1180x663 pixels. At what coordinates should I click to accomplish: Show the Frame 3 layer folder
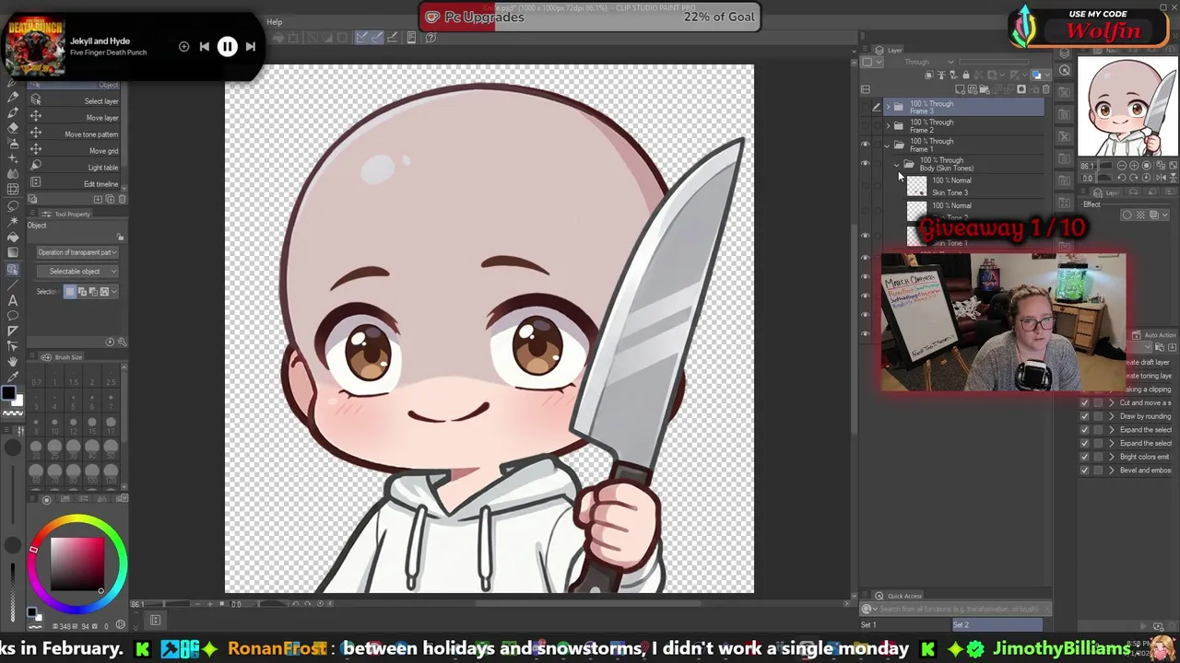865,107
